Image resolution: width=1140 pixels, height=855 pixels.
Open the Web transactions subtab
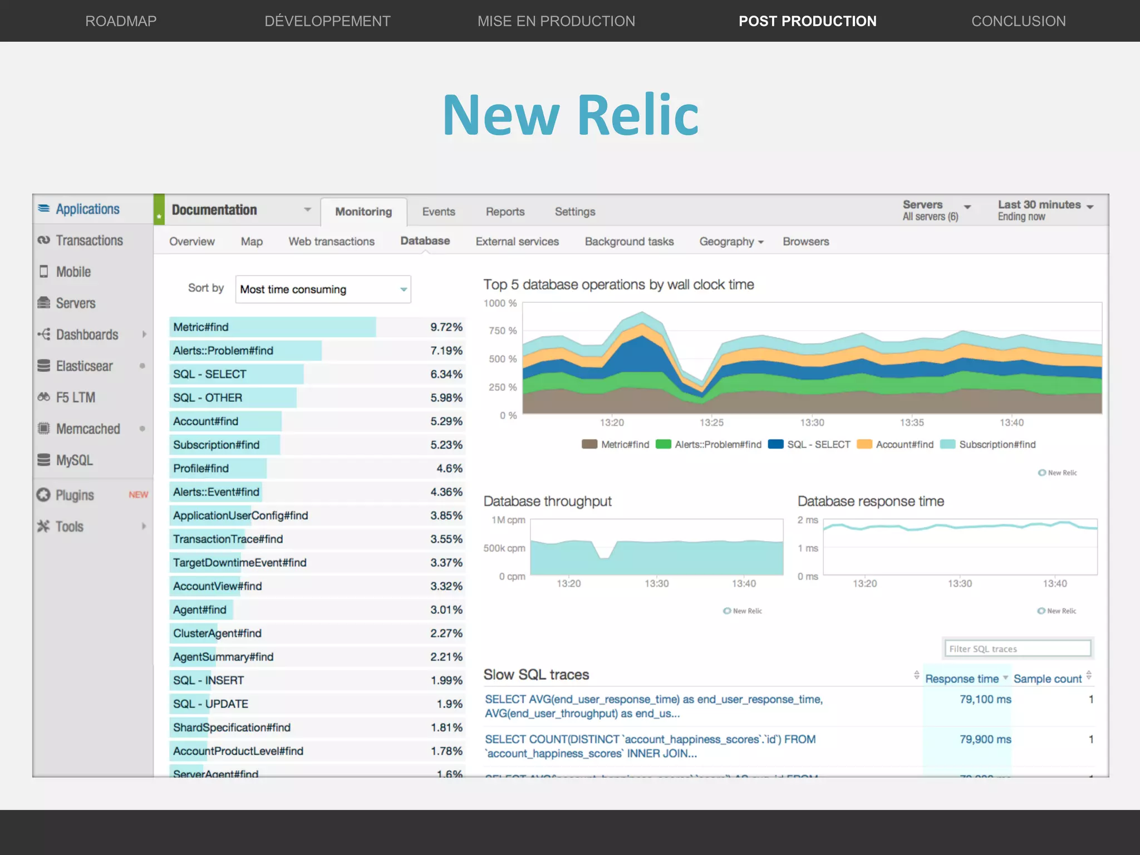point(331,242)
